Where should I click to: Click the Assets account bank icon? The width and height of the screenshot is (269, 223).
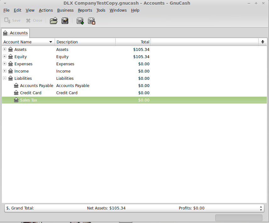coord(11,49)
